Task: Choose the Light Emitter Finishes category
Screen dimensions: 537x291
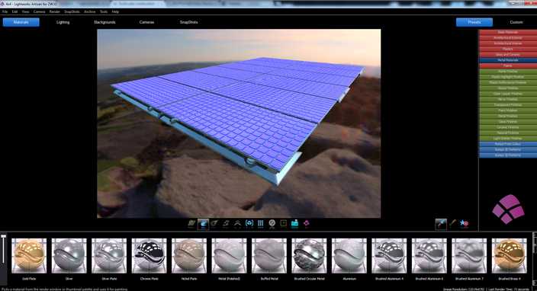Action: click(x=507, y=139)
